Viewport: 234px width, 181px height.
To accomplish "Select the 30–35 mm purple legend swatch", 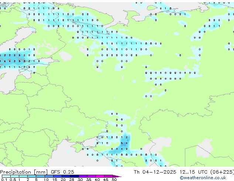I will pyautogui.click(x=83, y=176).
